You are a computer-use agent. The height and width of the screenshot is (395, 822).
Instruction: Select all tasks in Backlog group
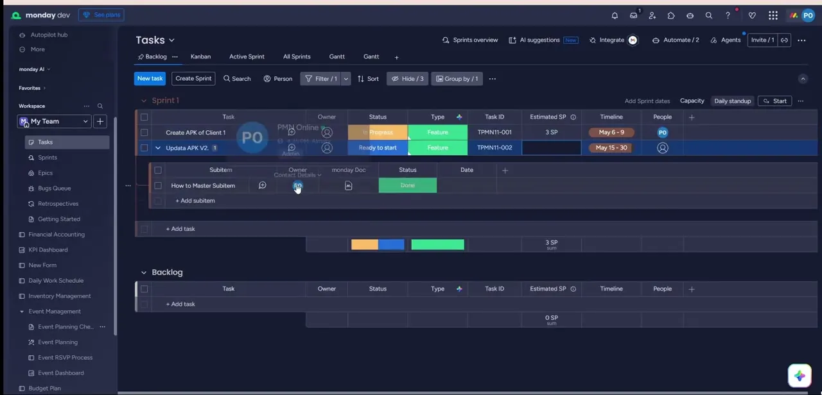[x=144, y=289]
